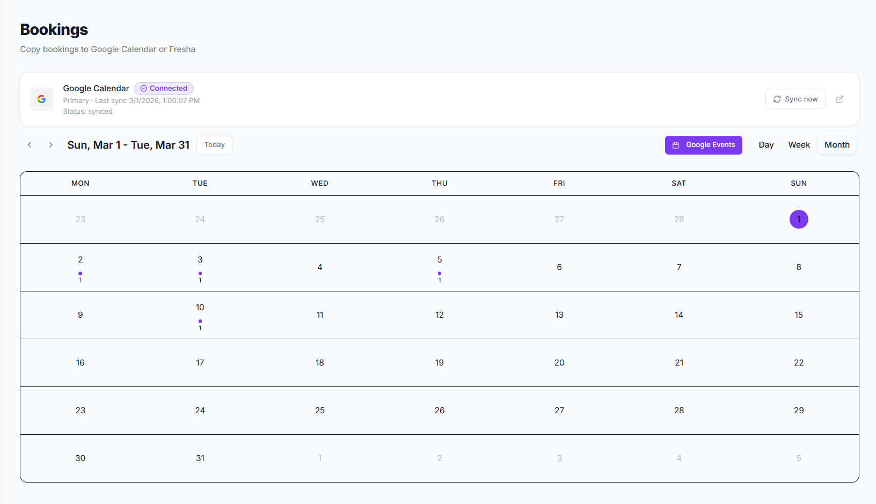Select the event dot under March 2
Screen dimensions: 876x504
[80, 274]
